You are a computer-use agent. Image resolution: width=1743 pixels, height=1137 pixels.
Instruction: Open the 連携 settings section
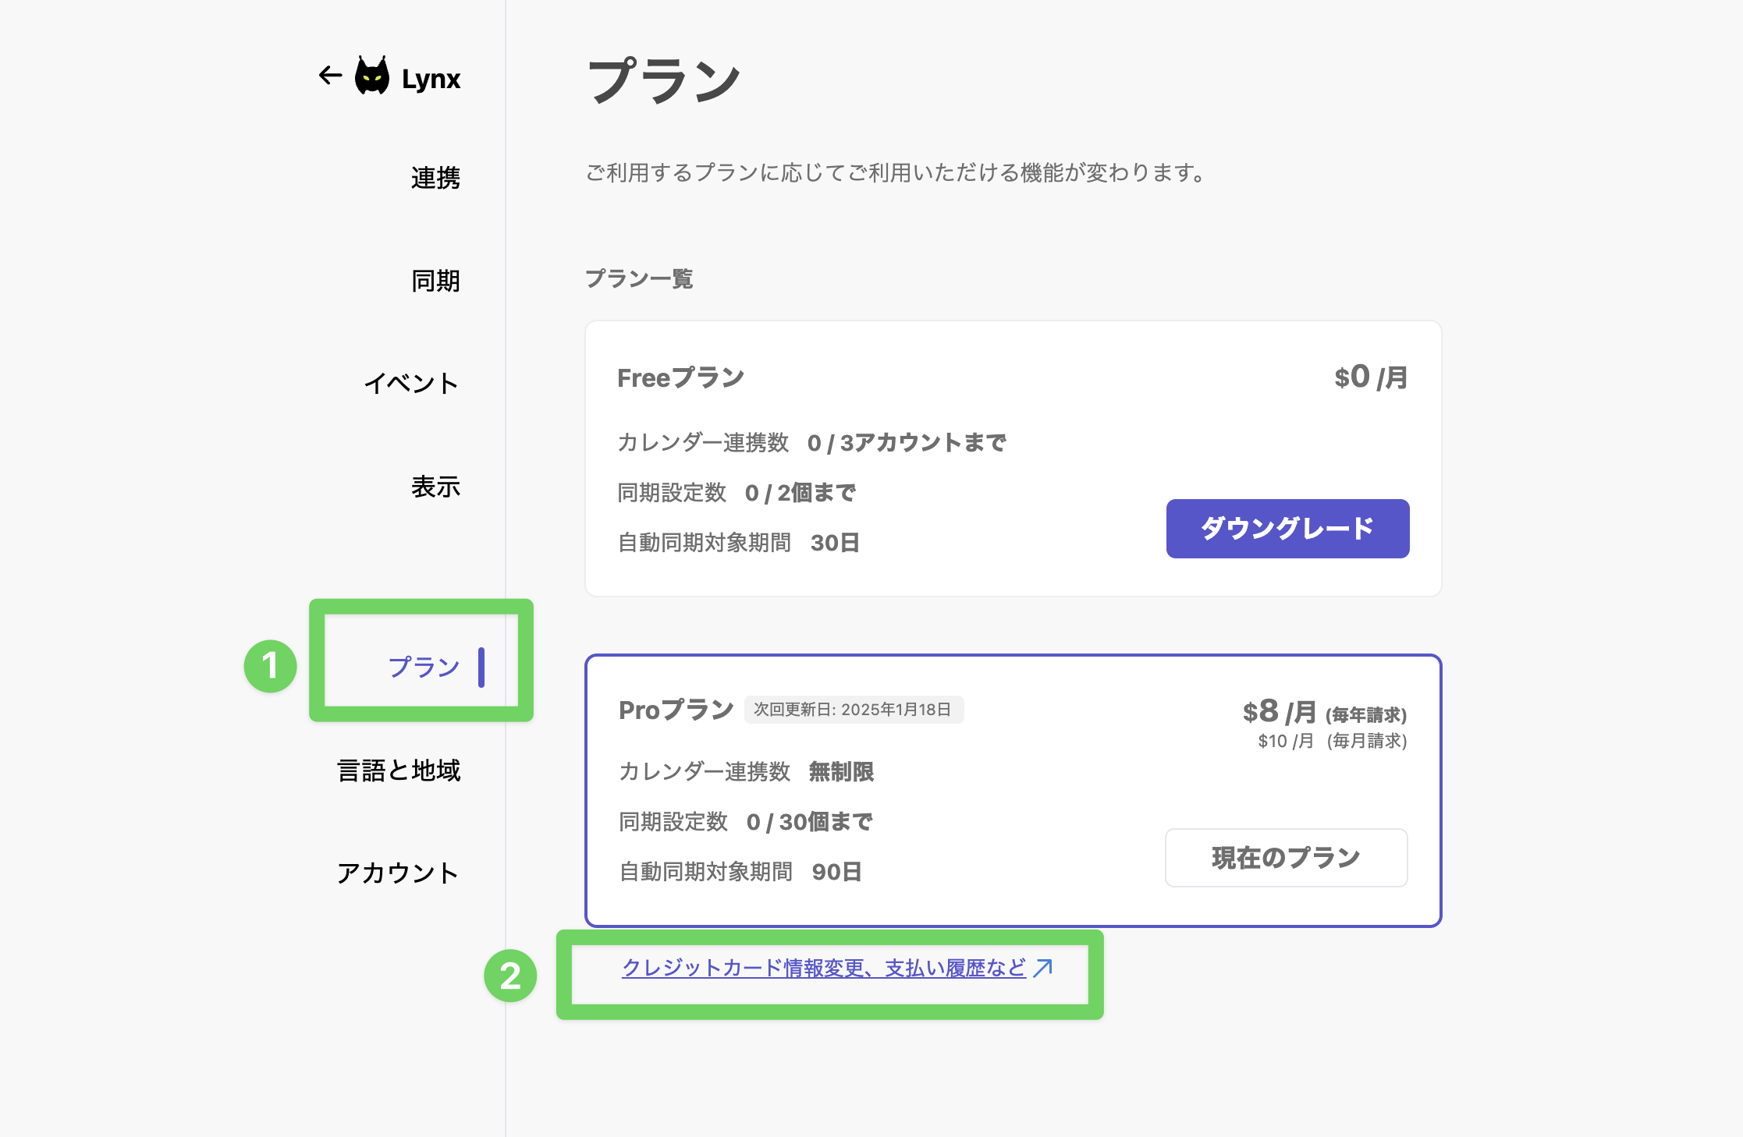[x=435, y=178]
